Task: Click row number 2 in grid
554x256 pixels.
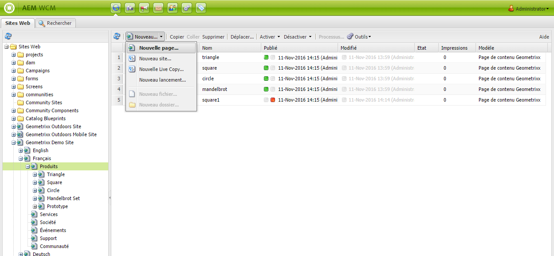Action: [x=118, y=68]
